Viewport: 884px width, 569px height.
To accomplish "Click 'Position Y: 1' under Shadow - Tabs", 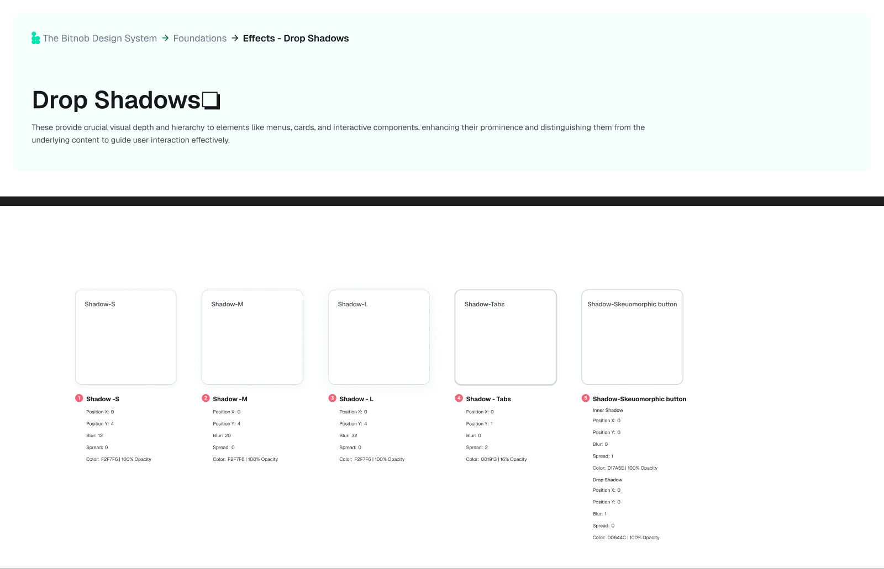I will (x=479, y=424).
